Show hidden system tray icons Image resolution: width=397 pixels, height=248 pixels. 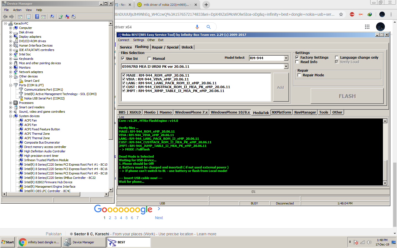pyautogui.click(x=350, y=242)
